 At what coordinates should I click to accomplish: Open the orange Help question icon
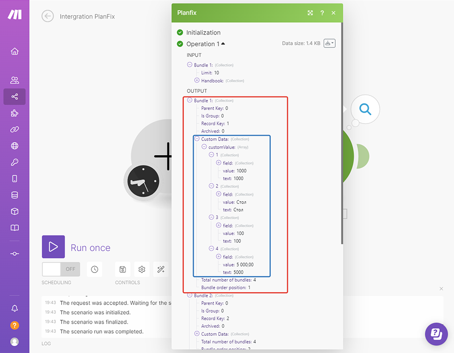click(15, 325)
